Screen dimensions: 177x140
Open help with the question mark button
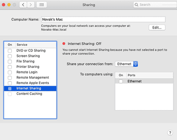(170, 133)
